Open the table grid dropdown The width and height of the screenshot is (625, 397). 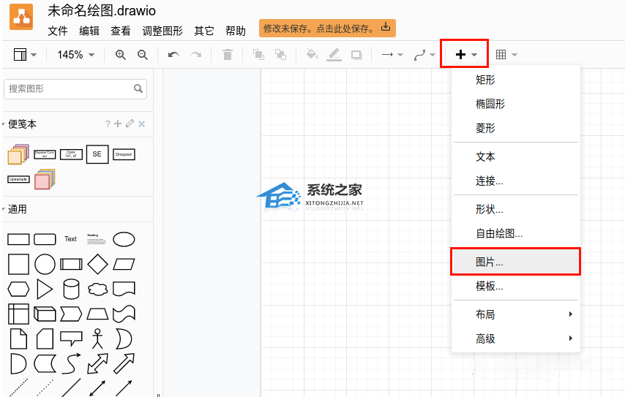[506, 55]
